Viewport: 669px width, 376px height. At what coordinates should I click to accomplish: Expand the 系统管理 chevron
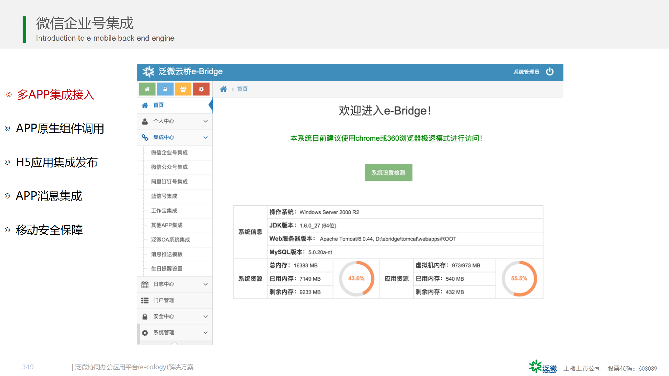coord(206,333)
